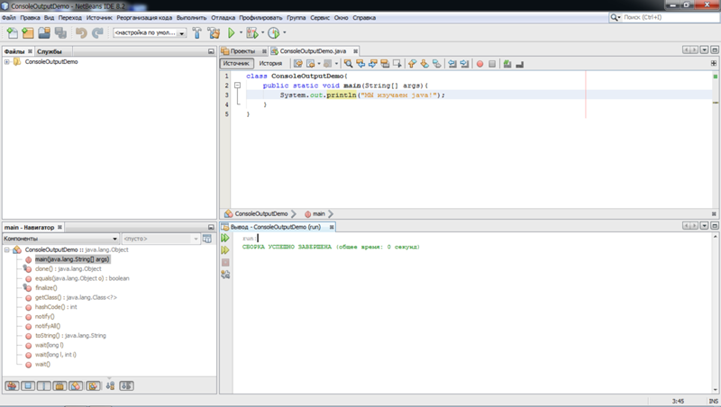This screenshot has height=407, width=721.
Task: Click Find Previous Occurrence editor icon
Action: 360,64
